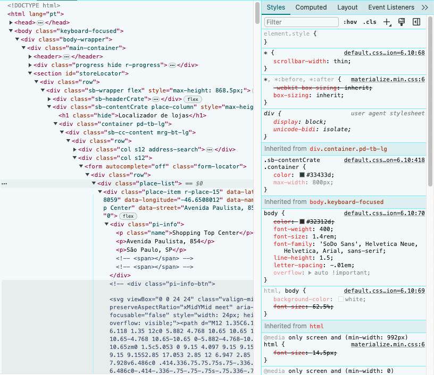Click the ellipsis badge inside the header element

coord(66,56)
